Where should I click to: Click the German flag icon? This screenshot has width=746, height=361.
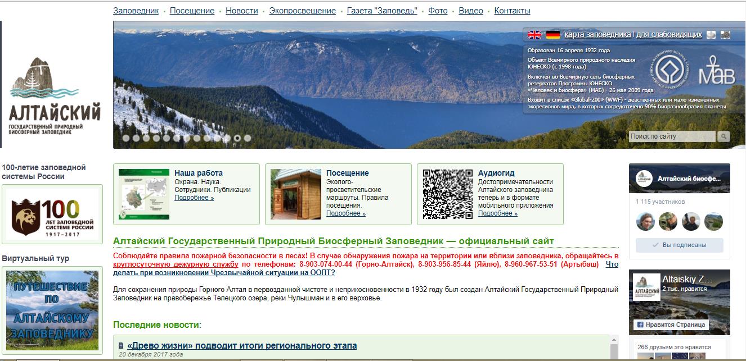(x=552, y=35)
